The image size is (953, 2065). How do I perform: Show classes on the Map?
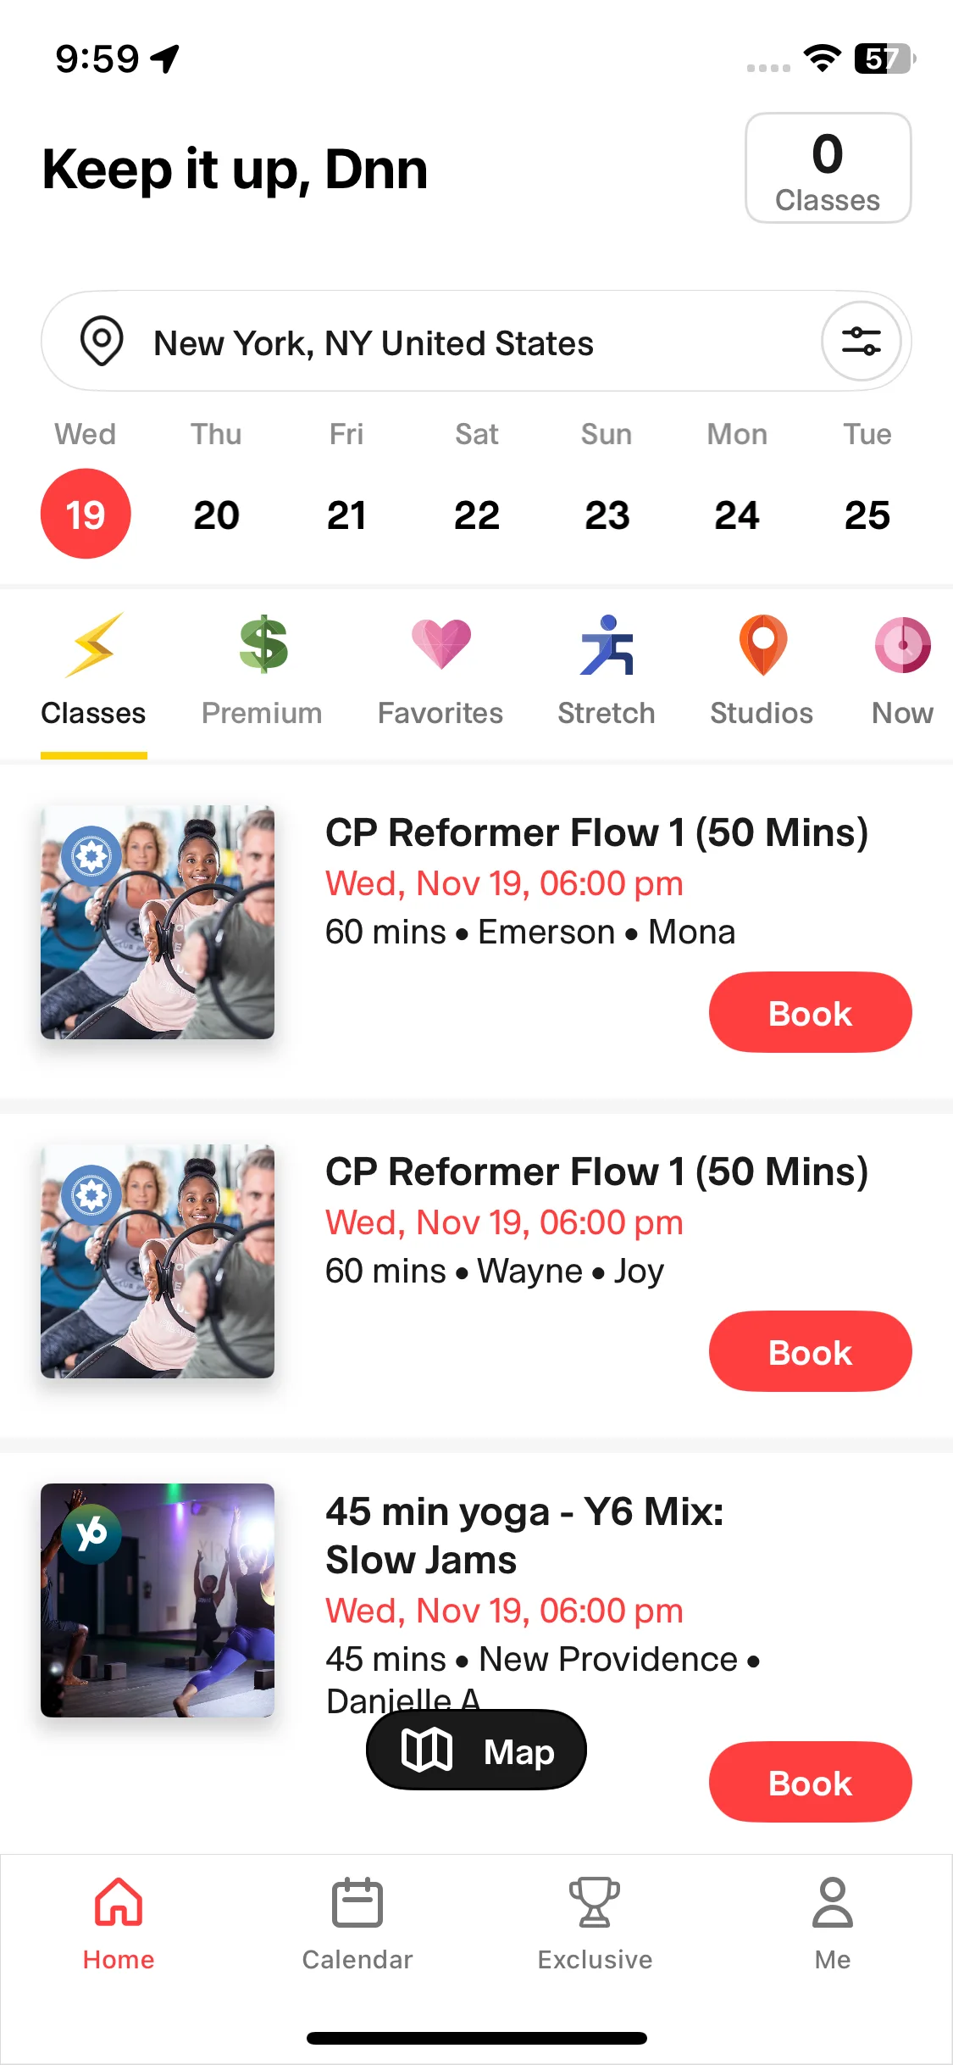coord(476,1751)
